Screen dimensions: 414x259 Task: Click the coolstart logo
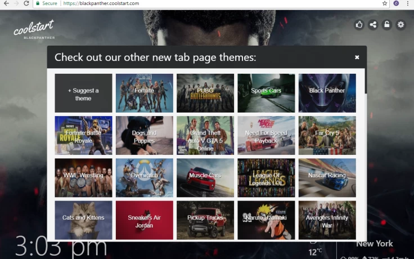click(34, 29)
